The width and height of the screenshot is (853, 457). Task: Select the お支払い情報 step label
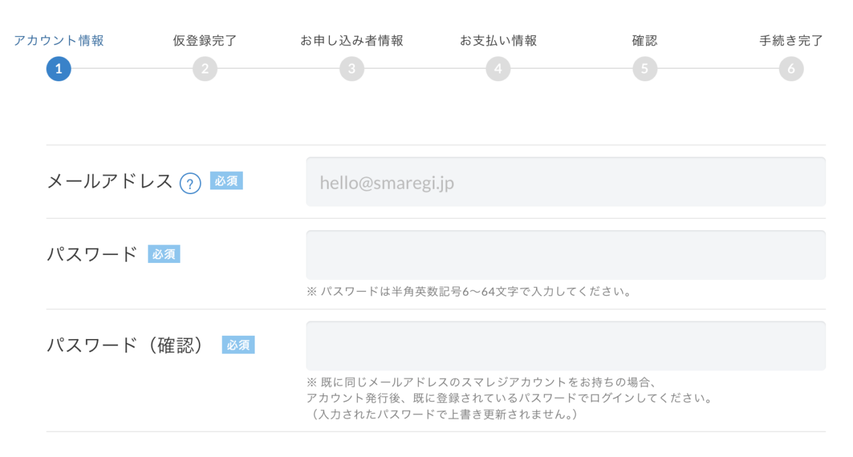tap(498, 41)
